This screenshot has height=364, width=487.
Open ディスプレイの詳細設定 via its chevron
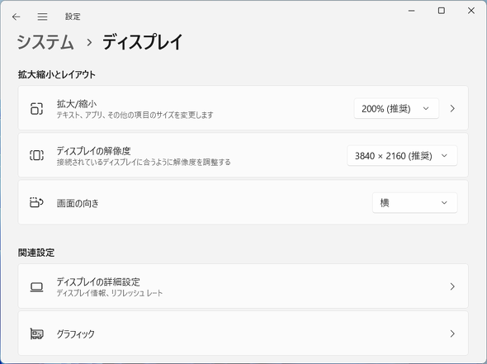[452, 286]
